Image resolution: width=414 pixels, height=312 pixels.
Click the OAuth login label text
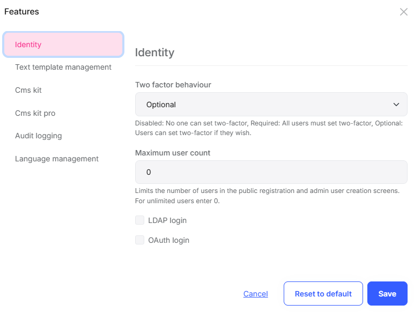click(x=168, y=240)
